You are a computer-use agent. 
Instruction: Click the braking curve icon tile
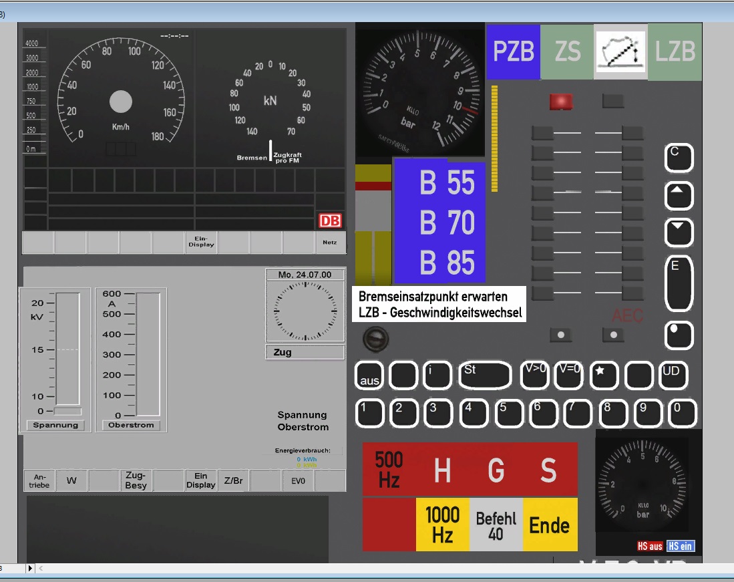(x=620, y=52)
